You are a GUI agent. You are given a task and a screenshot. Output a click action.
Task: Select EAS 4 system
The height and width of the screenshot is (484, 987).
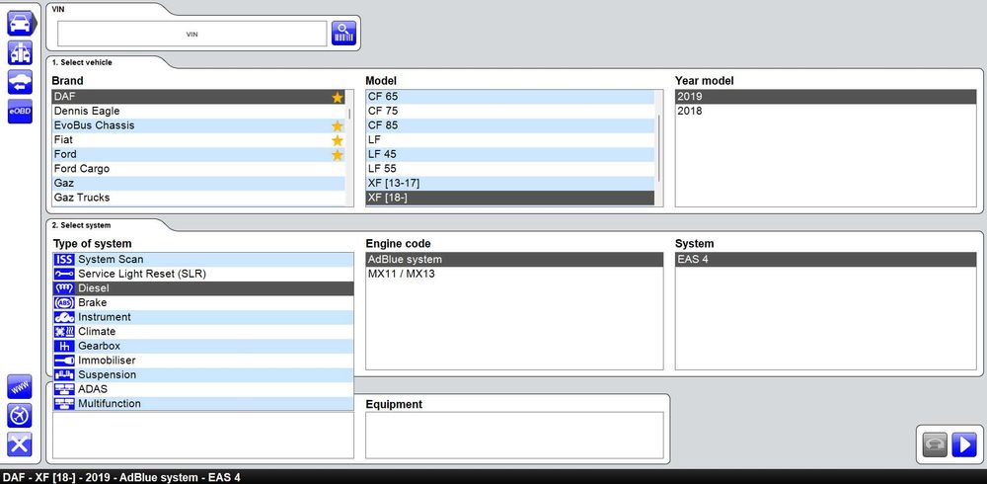(826, 260)
